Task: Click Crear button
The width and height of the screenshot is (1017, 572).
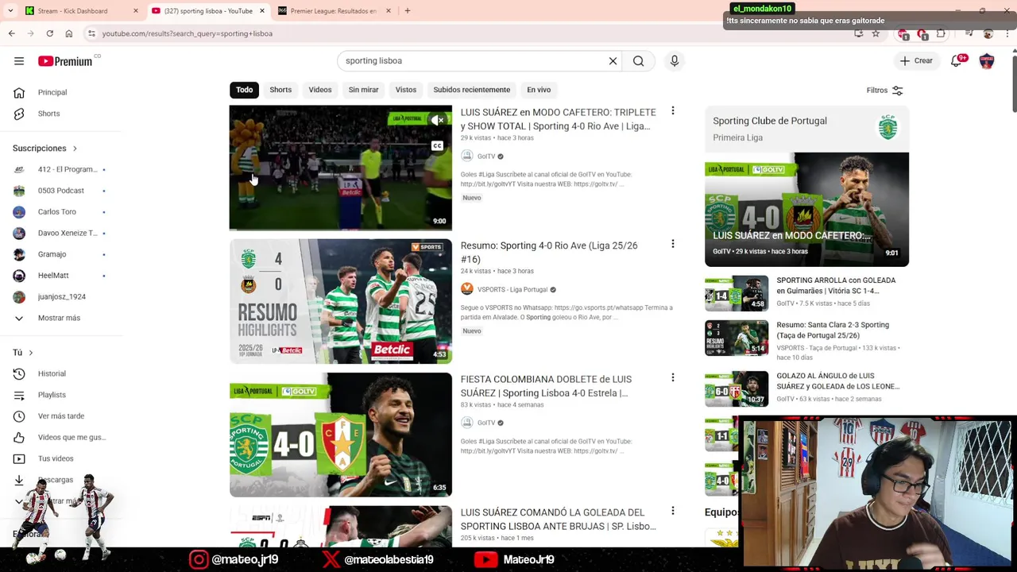Action: point(915,61)
